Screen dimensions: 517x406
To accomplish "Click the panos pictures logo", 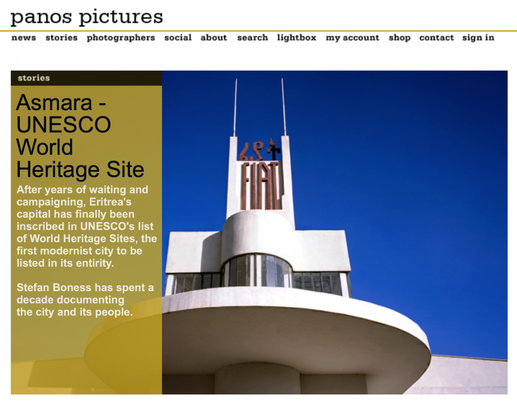I will [86, 16].
